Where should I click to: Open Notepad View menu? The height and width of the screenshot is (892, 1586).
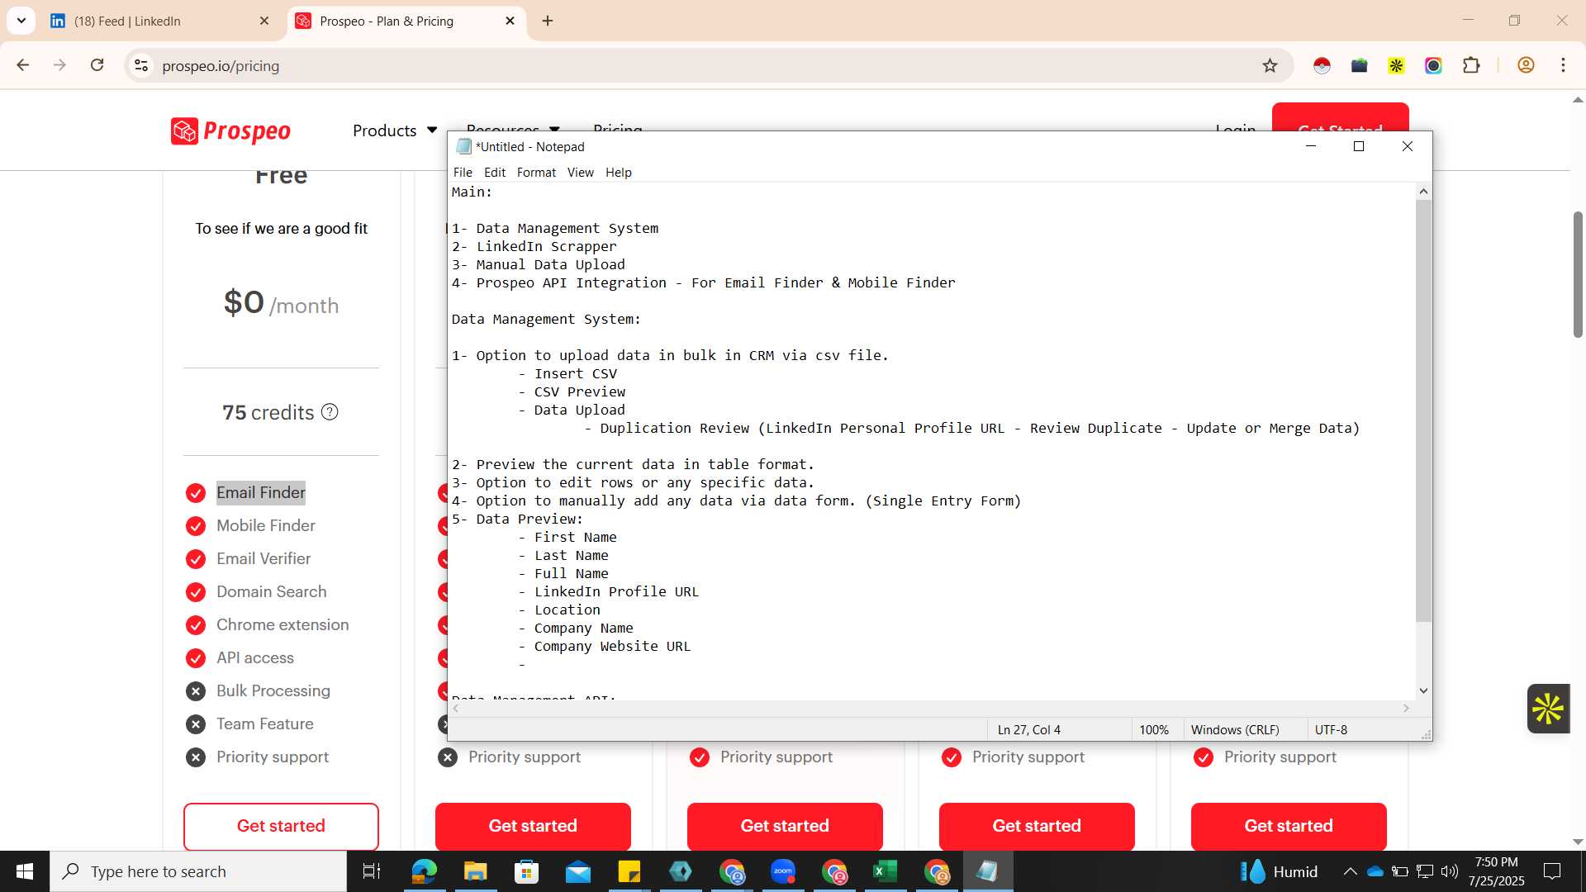(x=580, y=172)
